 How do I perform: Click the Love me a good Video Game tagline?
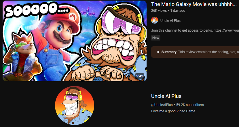[173, 111]
